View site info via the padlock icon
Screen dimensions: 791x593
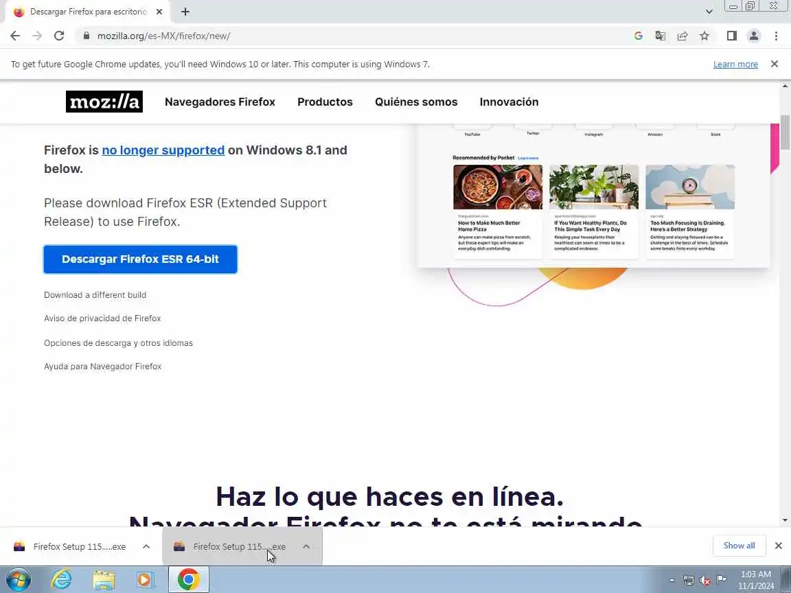tap(87, 36)
